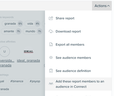Click the mundo 1% keyword chip
Image resolution: width=114 pixels, height=96 pixels.
click(33, 31)
